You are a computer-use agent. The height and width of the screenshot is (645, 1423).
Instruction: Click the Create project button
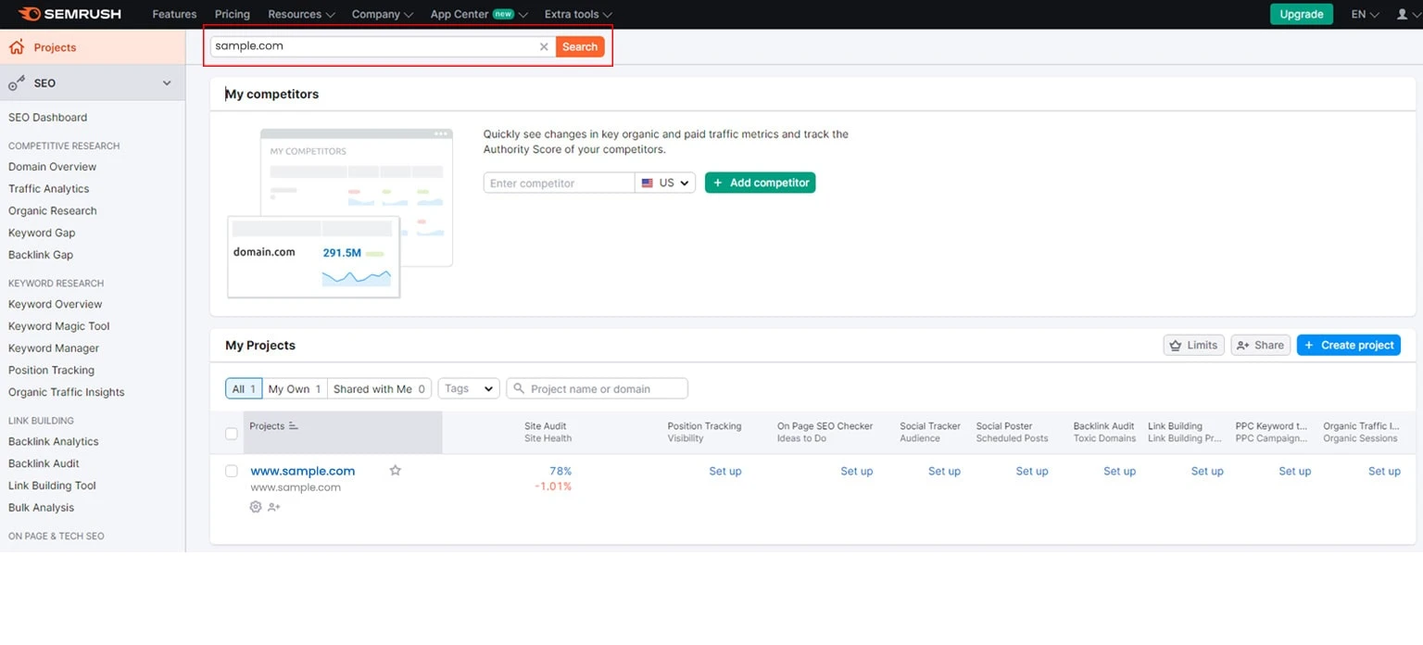[1349, 345]
